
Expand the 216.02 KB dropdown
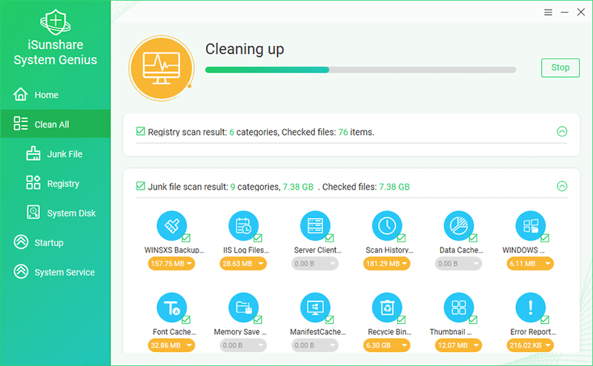pos(530,345)
